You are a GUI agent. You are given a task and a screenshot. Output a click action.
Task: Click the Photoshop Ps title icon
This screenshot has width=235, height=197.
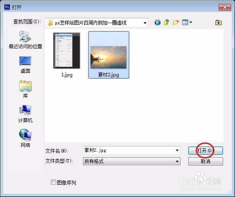coord(7,7)
